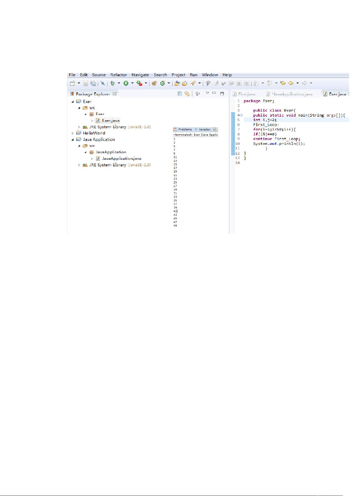
Task: Collapse All in Package Explorer
Action: [x=180, y=94]
